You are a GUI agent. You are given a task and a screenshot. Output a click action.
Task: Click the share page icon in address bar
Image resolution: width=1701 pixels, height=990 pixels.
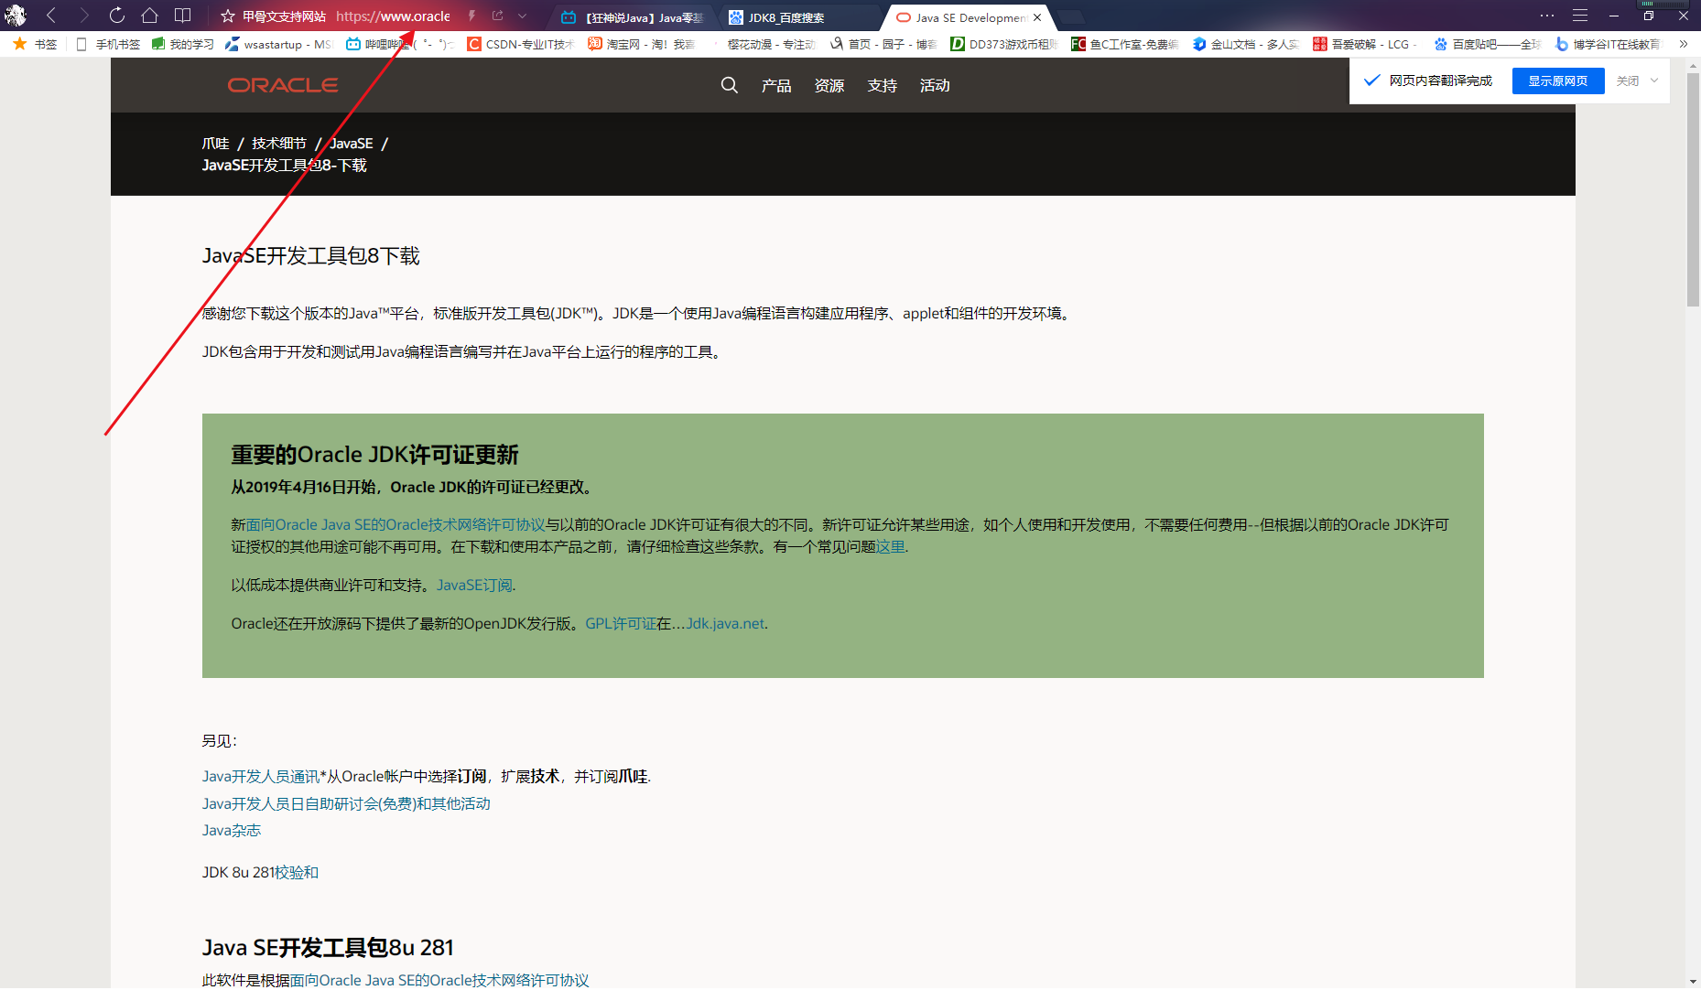[x=497, y=16]
